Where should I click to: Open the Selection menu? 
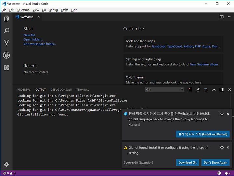23,10
